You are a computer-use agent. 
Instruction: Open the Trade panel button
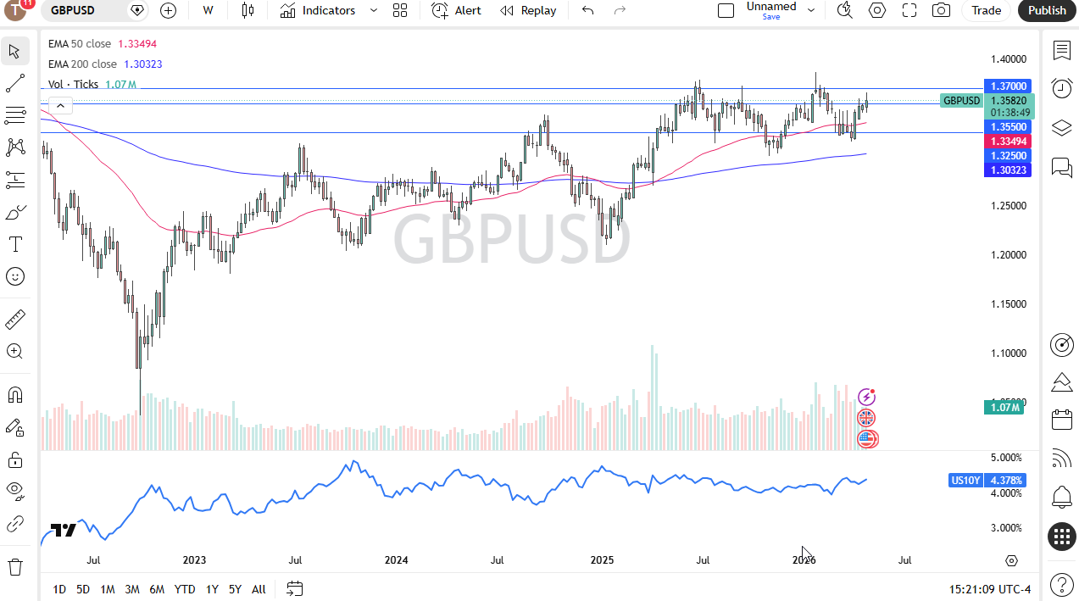(986, 10)
